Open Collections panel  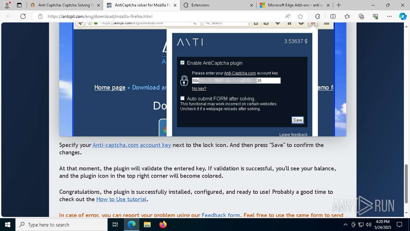[x=361, y=16]
